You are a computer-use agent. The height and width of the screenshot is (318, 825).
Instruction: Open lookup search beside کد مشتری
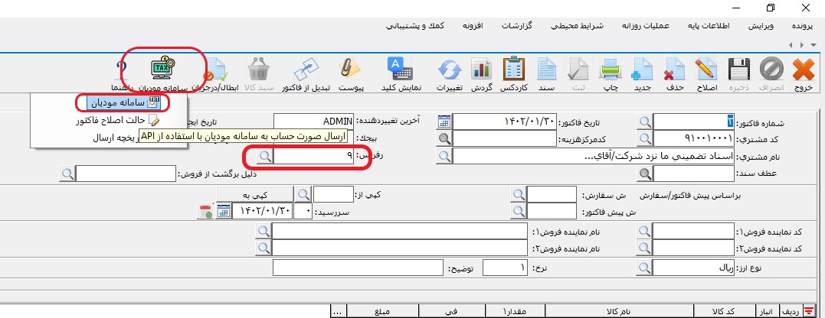point(647,138)
